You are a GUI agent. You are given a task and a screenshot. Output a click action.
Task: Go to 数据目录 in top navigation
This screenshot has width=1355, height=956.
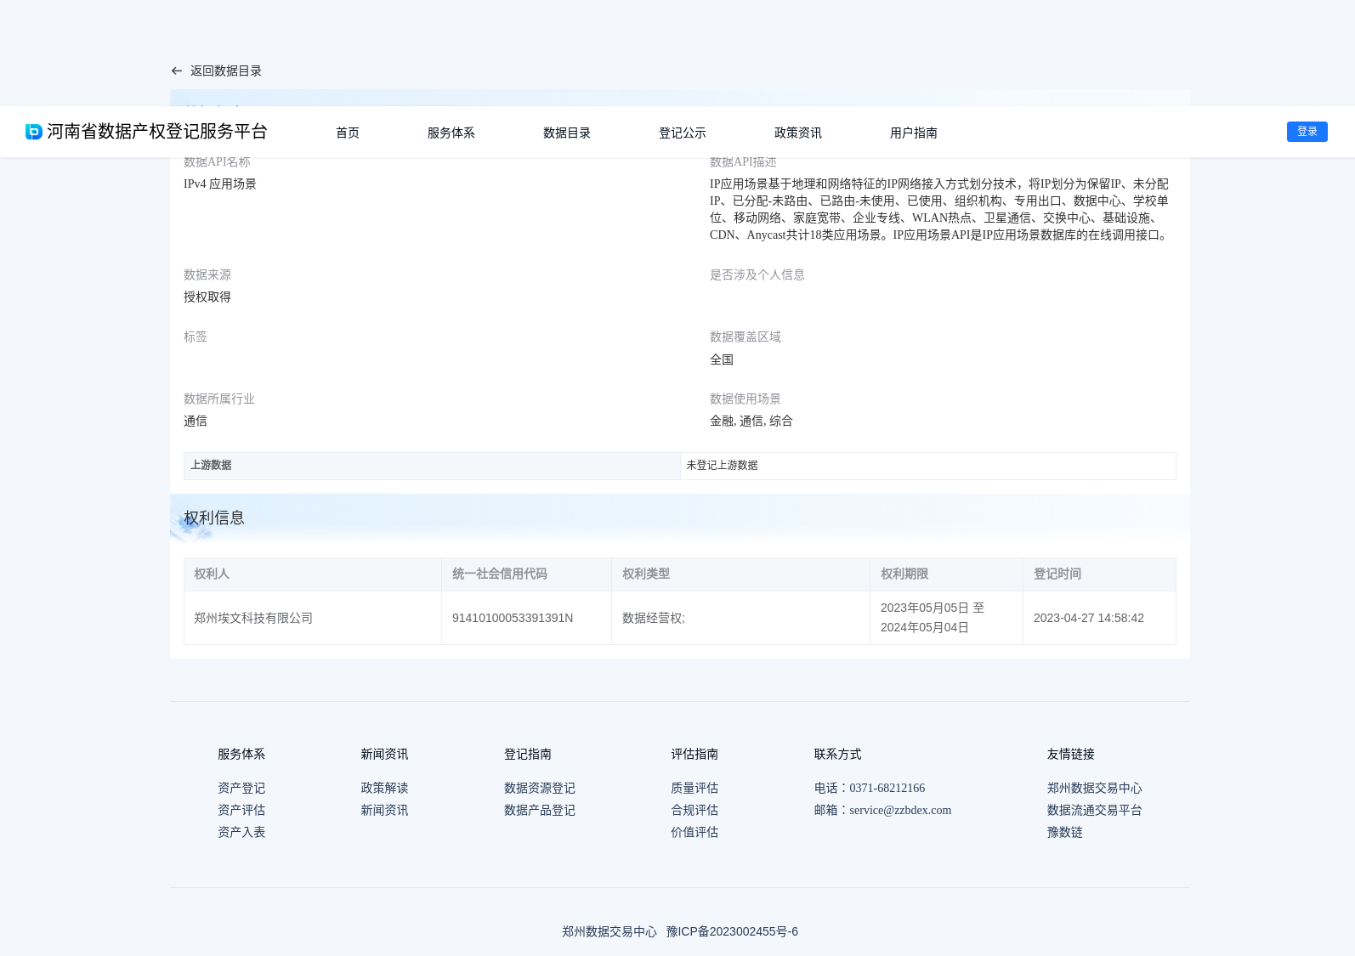point(567,133)
